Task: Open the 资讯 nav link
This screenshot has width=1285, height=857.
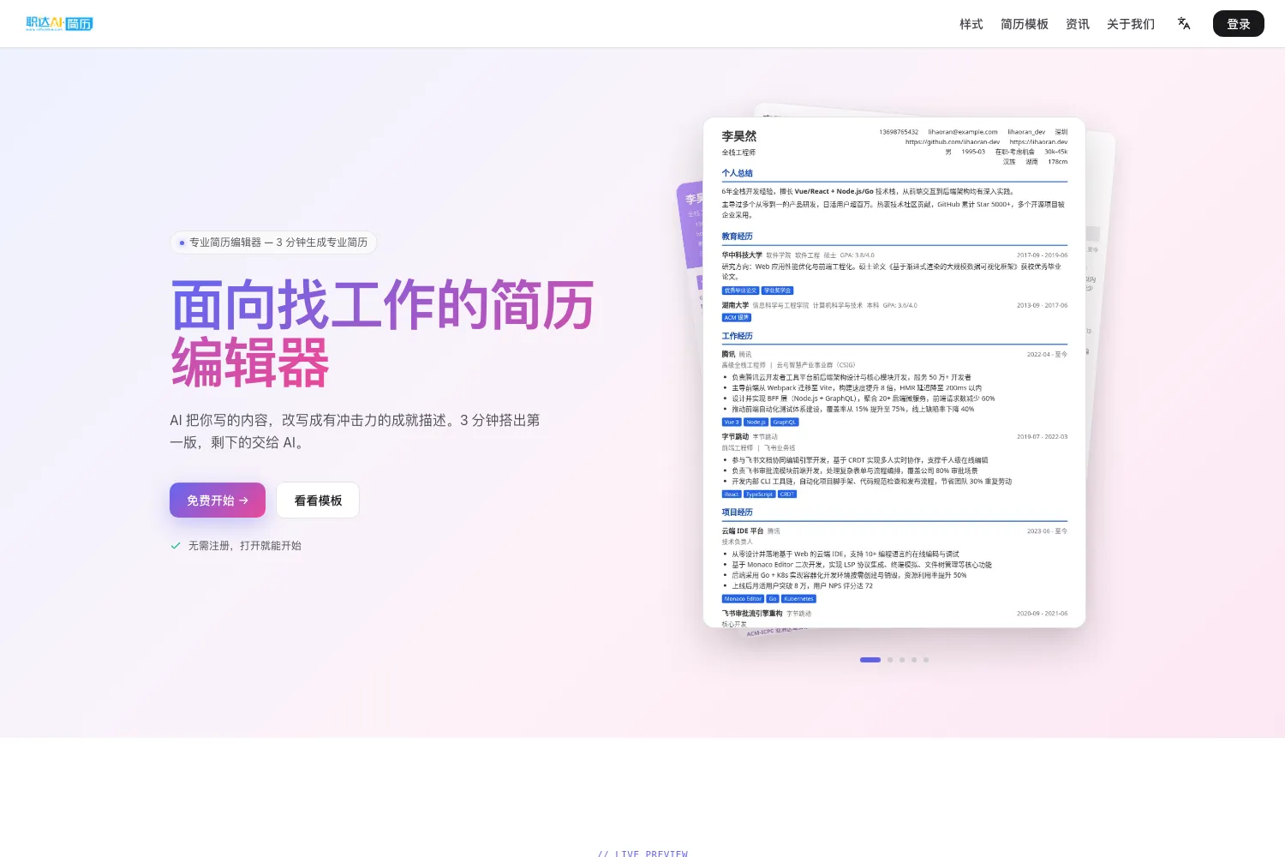Action: pyautogui.click(x=1078, y=24)
